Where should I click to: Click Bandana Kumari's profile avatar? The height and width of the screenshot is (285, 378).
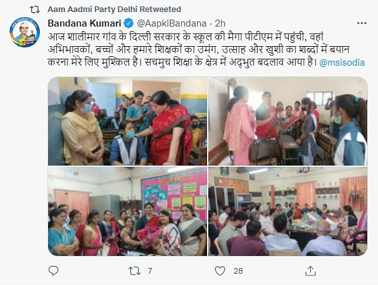[x=25, y=32]
